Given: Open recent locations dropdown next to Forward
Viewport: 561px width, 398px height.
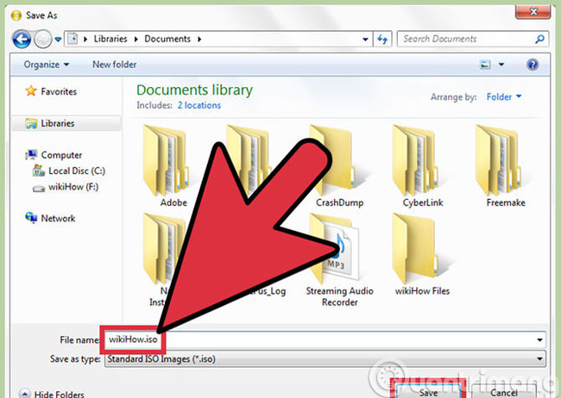Looking at the screenshot, I should [x=58, y=40].
